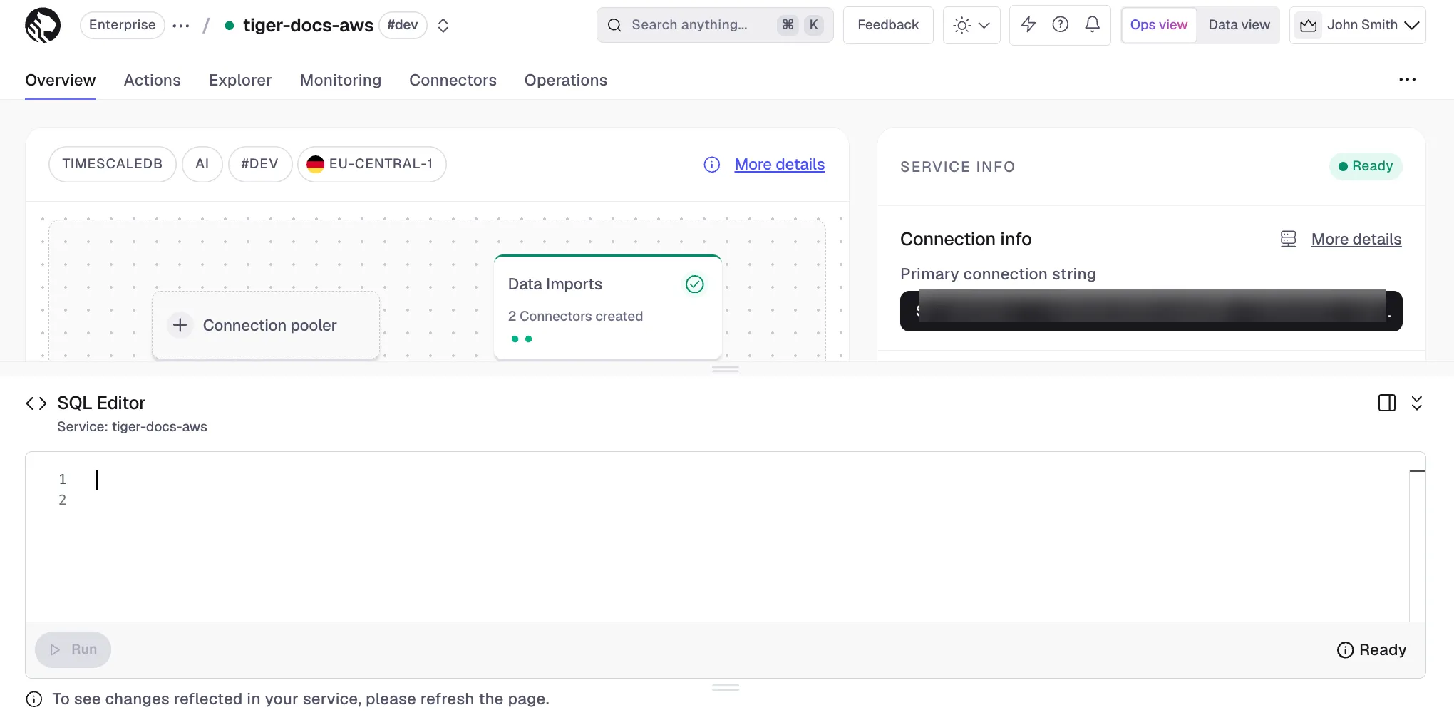The width and height of the screenshot is (1454, 720).
Task: Click the Search anything field
Action: point(715,25)
